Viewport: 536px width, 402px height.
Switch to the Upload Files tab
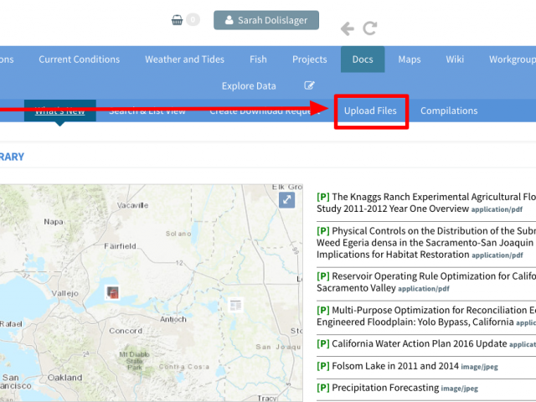tap(370, 111)
